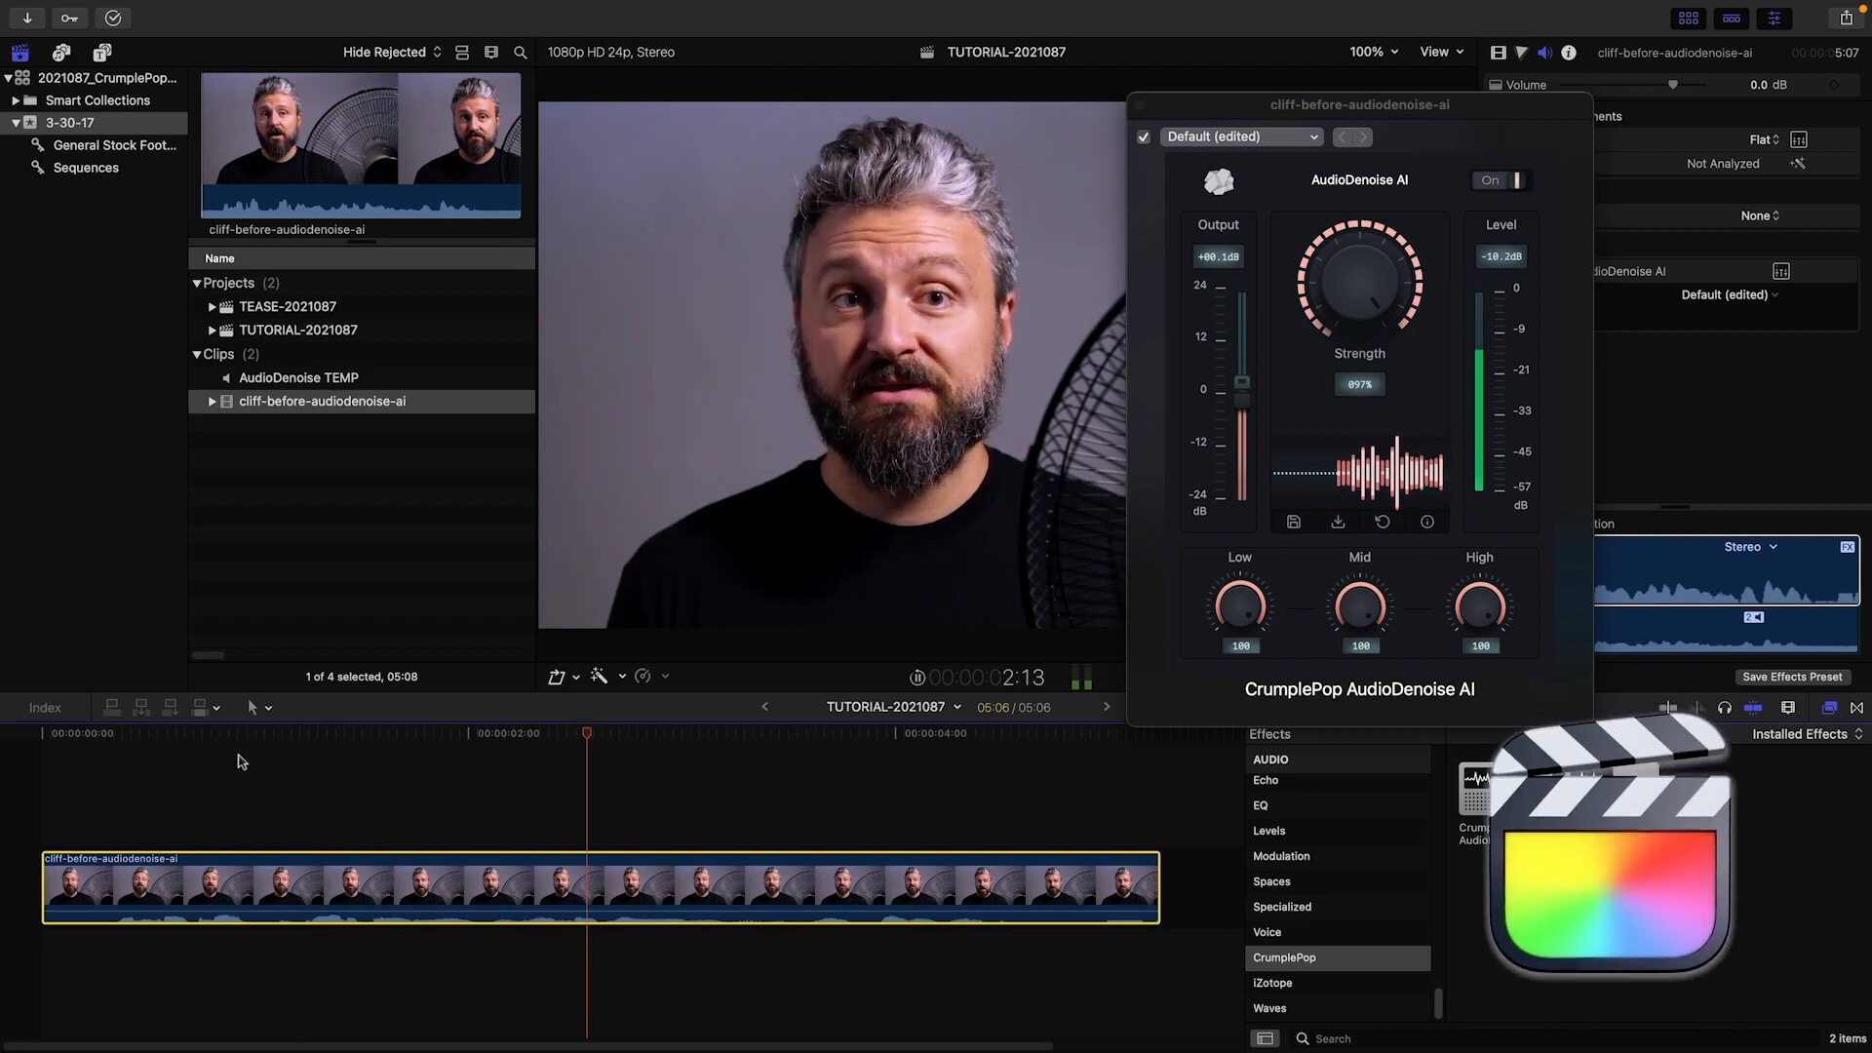Open the audio inspector speaker icon
This screenshot has height=1053, width=1872.
pos(1544,53)
